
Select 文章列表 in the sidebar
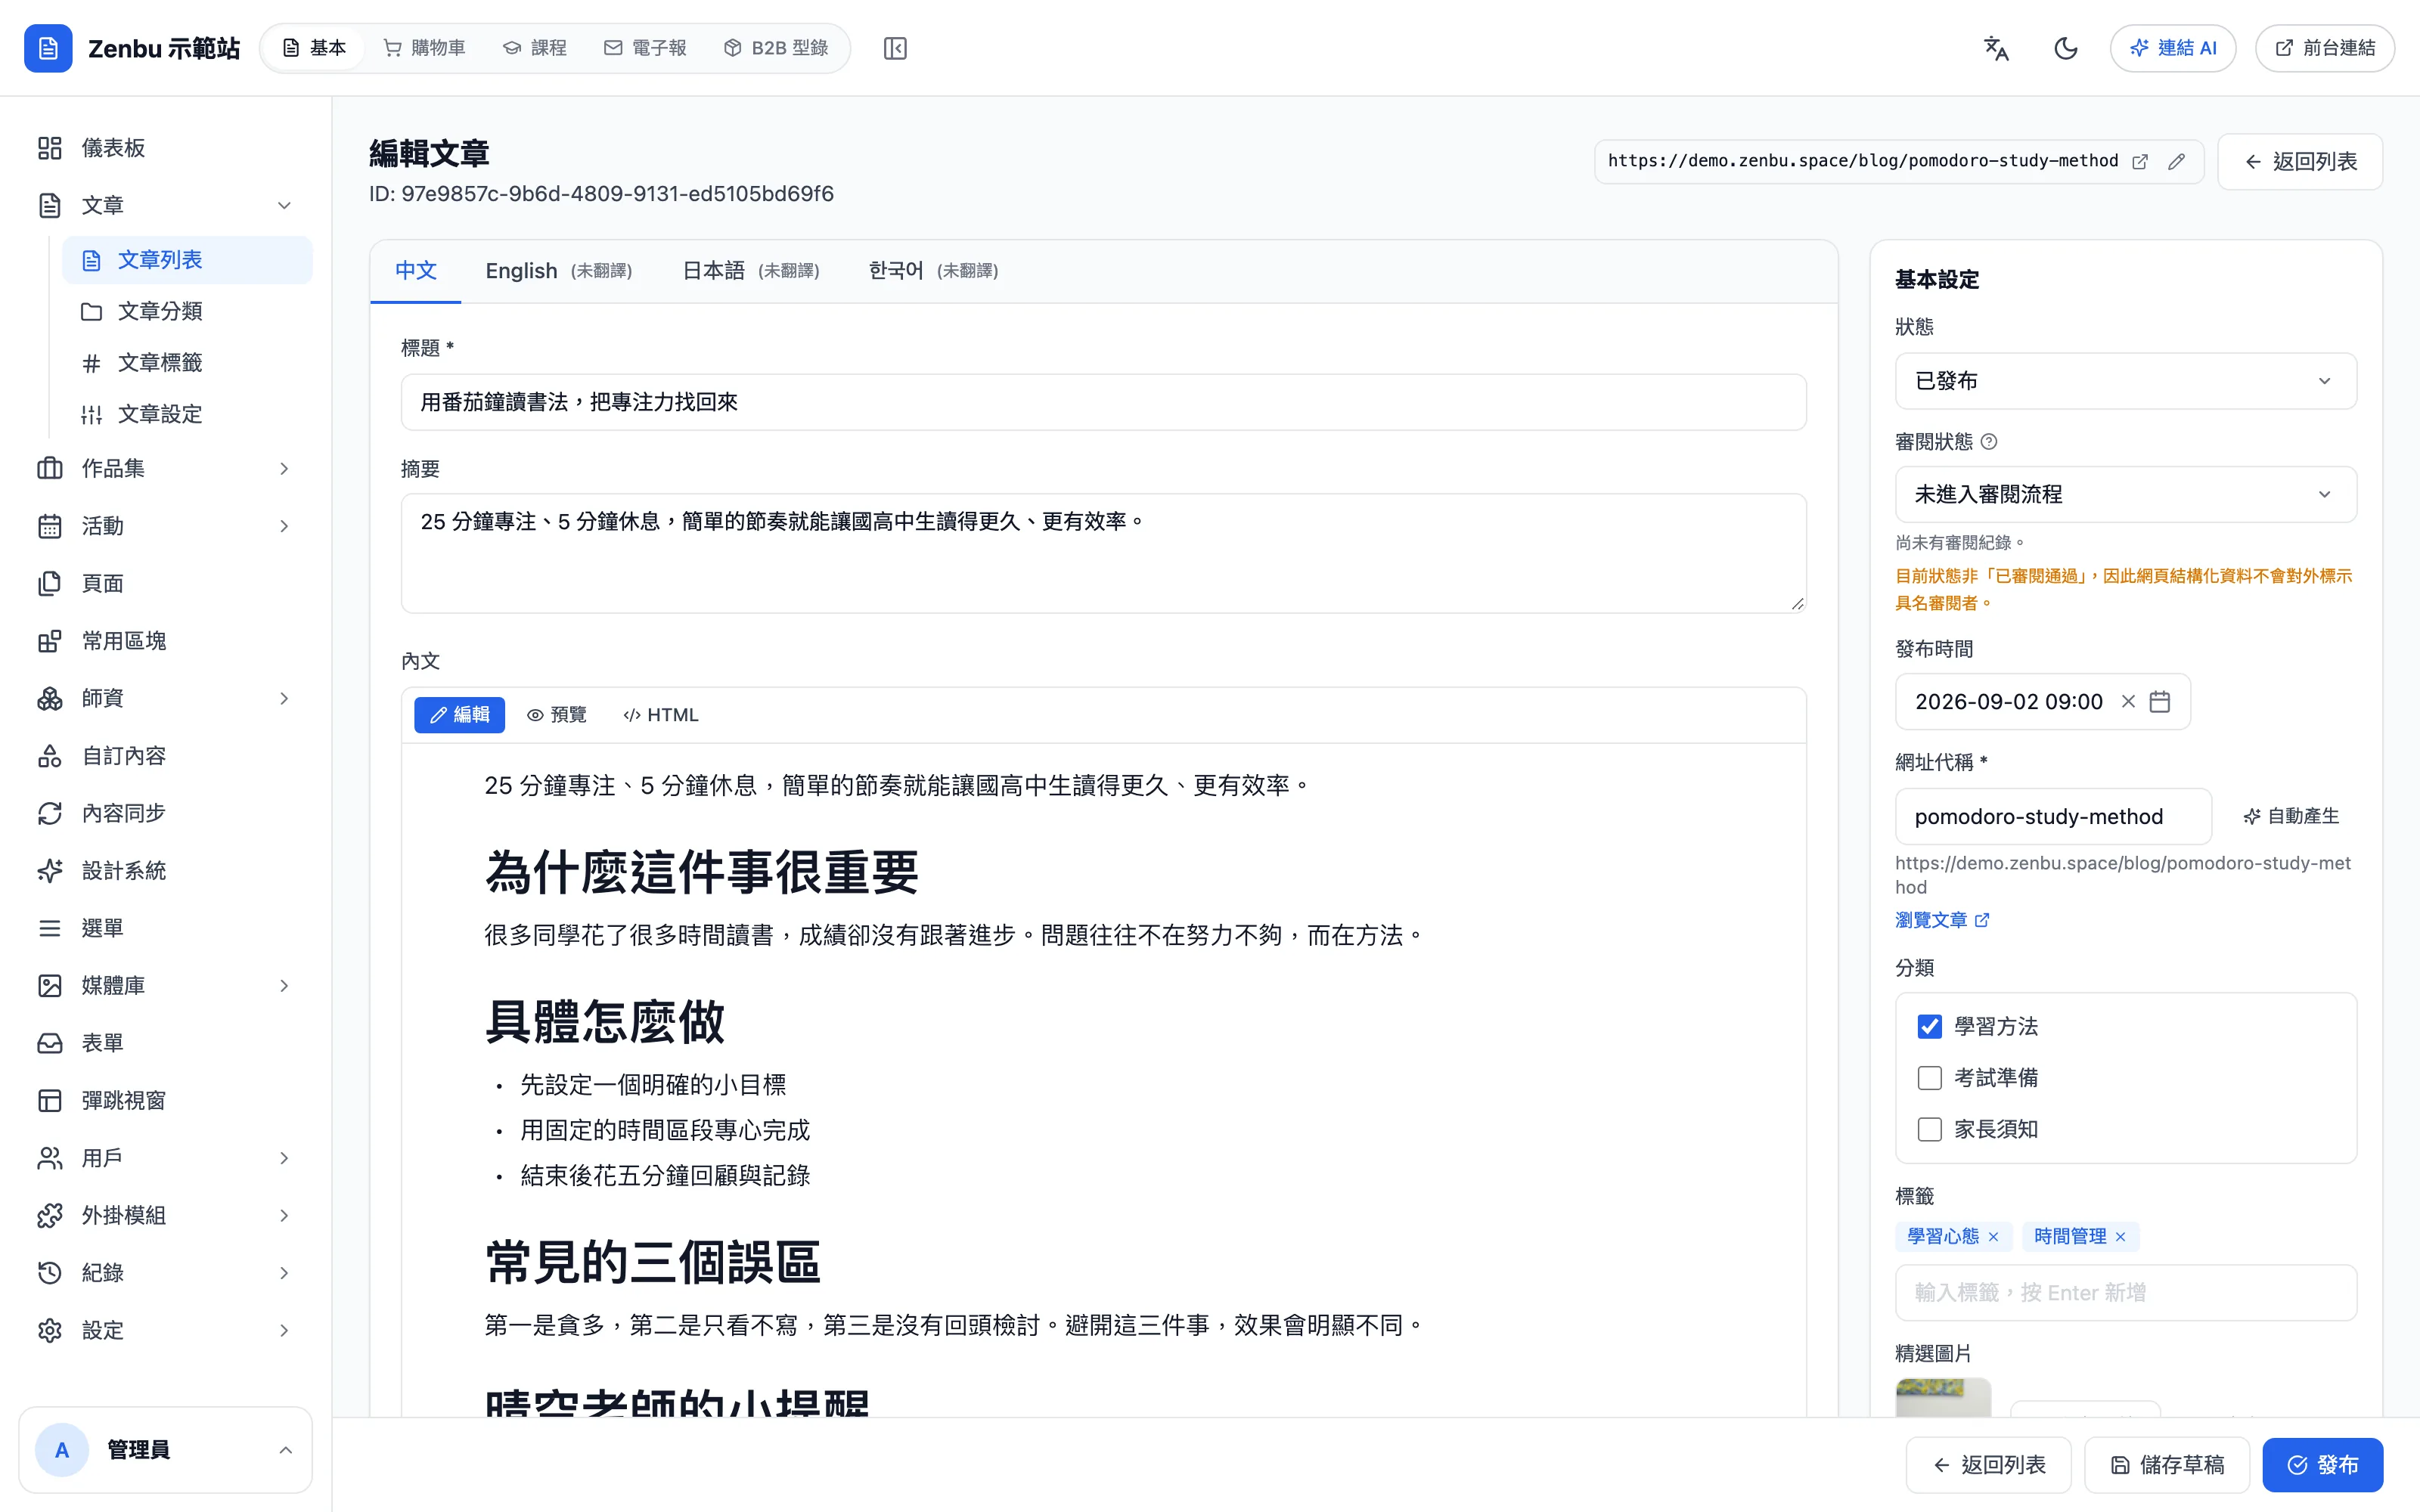click(188, 260)
